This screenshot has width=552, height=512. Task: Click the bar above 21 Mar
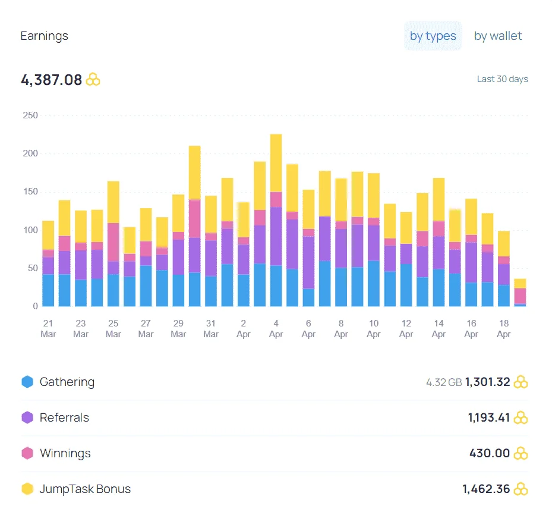click(x=48, y=263)
